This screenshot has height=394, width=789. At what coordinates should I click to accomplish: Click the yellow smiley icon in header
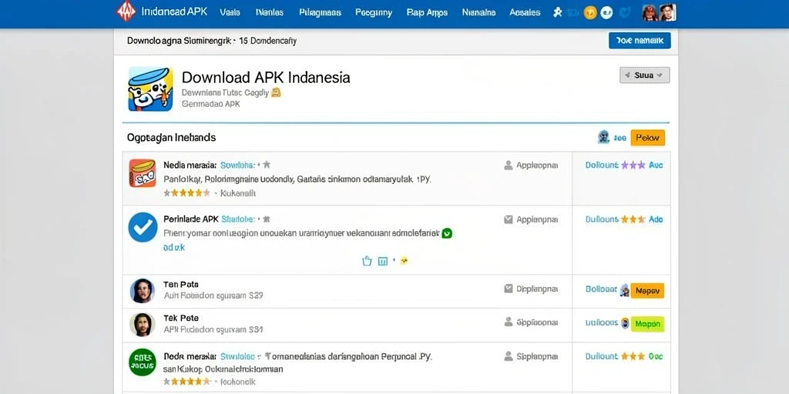coord(590,13)
